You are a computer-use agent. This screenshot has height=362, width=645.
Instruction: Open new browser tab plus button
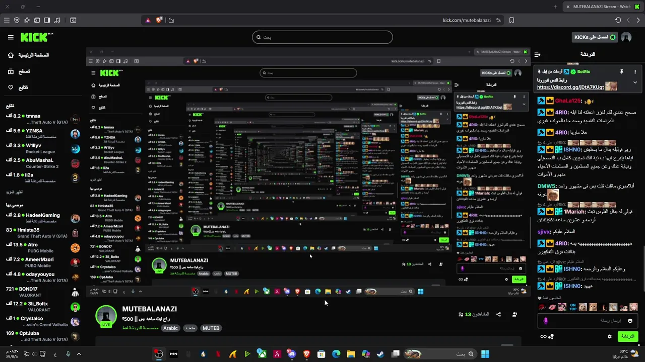pos(555,7)
